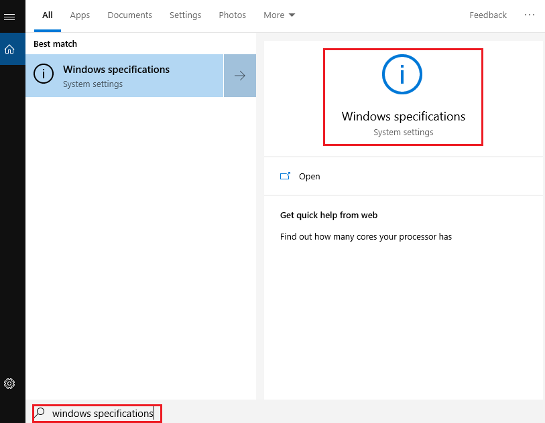
Task: Select the Photos filter tab
Action: pos(232,15)
